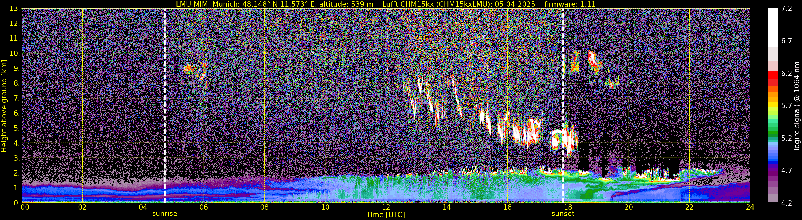Click the 6.2 colorbar tick value

(787, 73)
